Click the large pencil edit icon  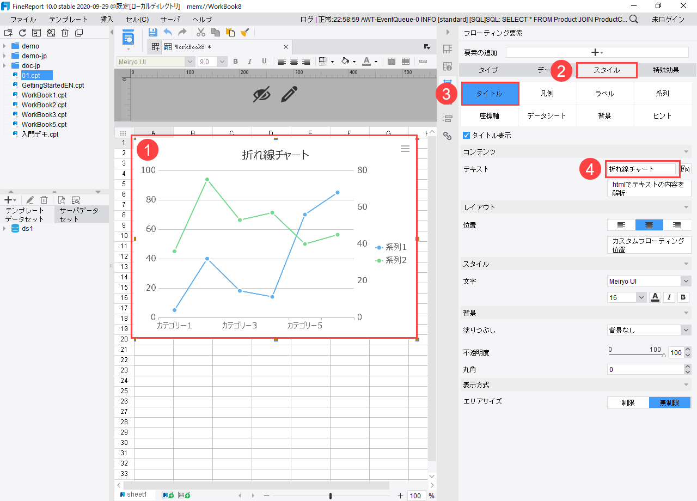point(289,95)
